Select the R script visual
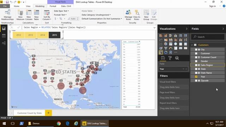 pos(171,53)
